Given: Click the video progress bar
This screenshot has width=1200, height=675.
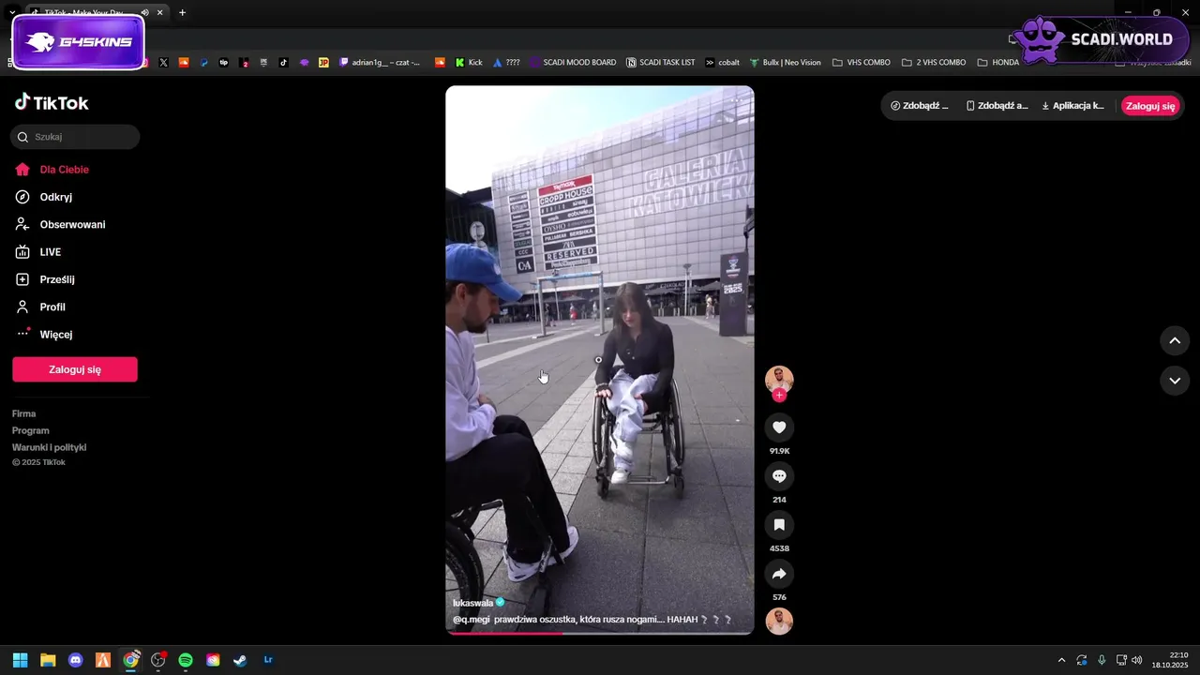Looking at the screenshot, I should pos(600,634).
